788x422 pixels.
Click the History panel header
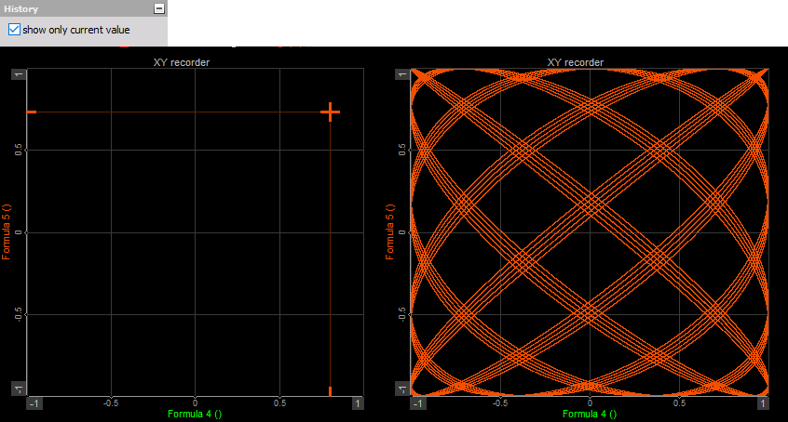[x=84, y=8]
